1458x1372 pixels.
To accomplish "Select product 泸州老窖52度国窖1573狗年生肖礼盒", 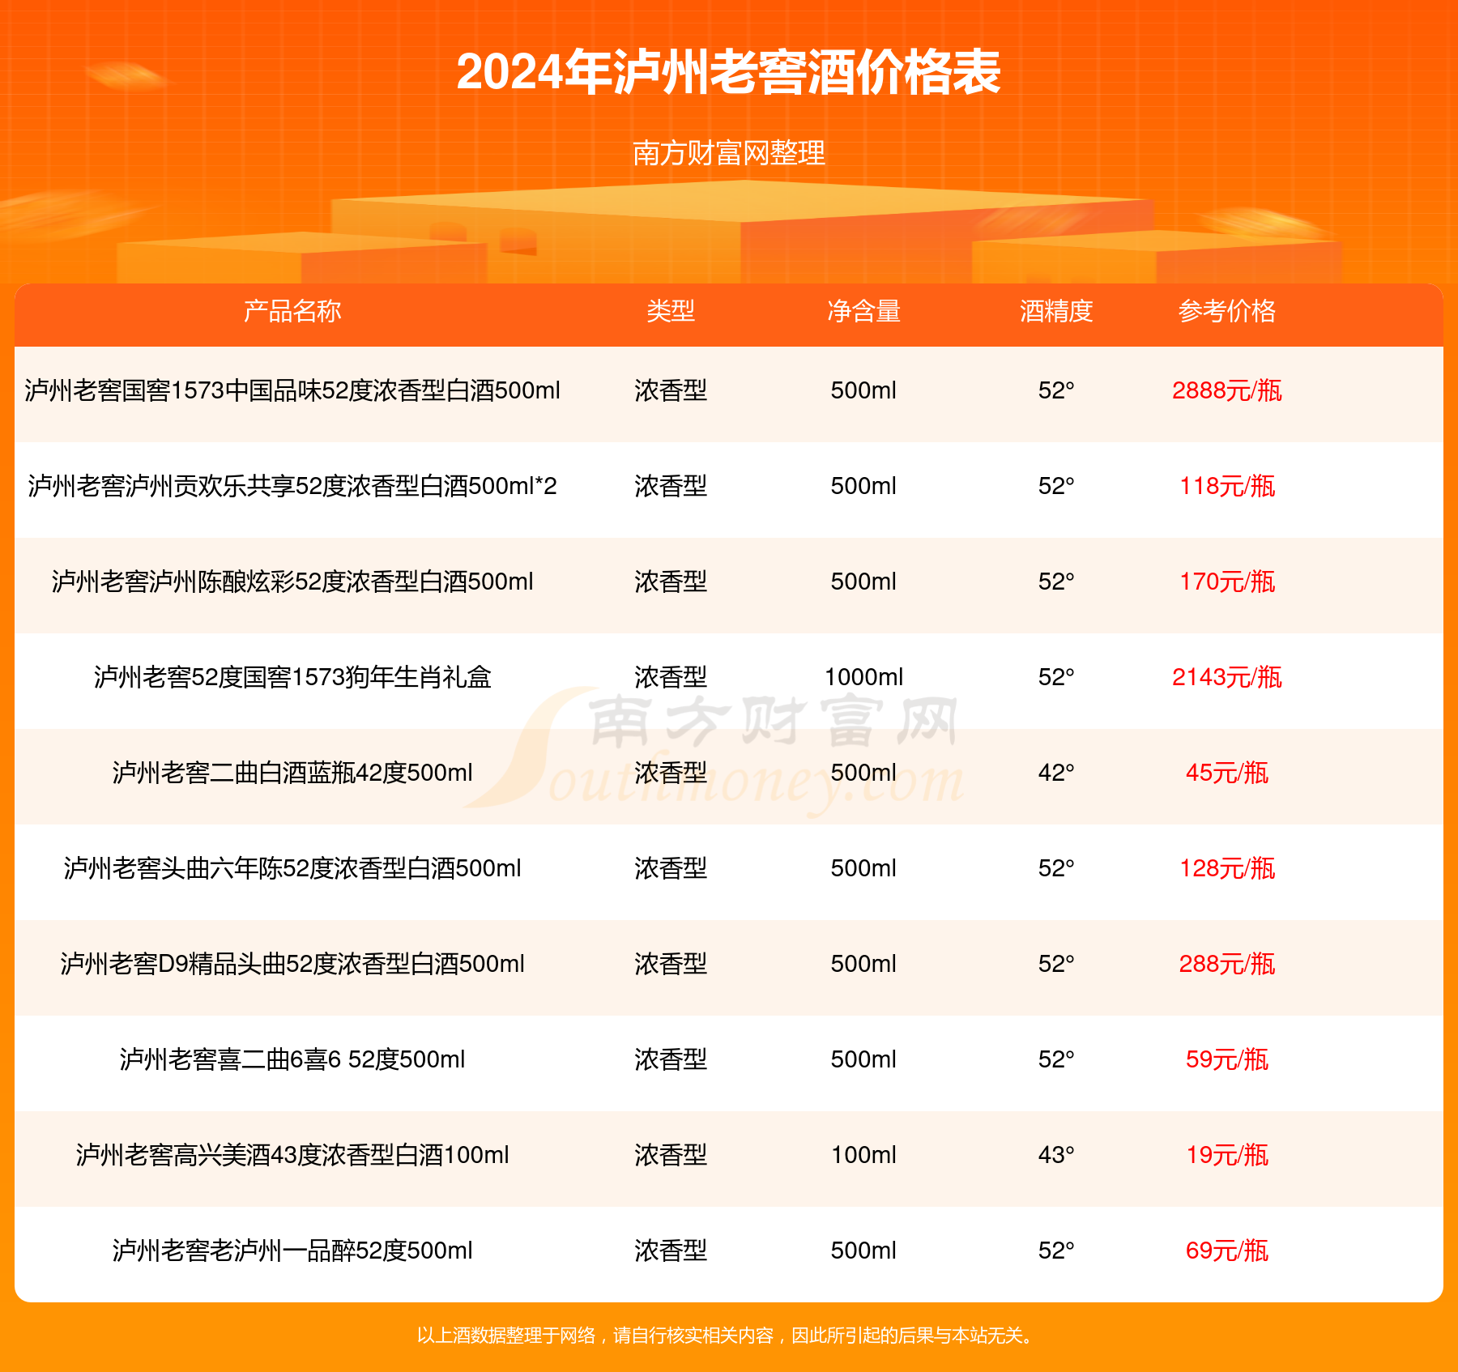I will click(x=292, y=677).
